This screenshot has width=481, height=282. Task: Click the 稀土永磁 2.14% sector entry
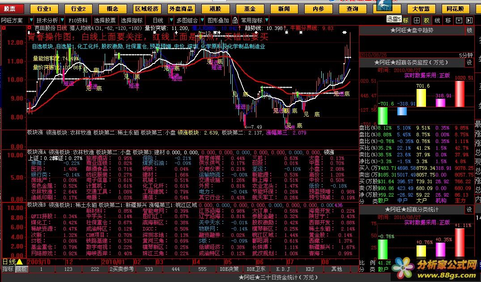tap(332, 229)
